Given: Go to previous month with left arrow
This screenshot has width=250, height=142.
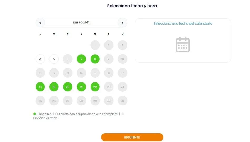Looking at the screenshot, I should pos(40,23).
